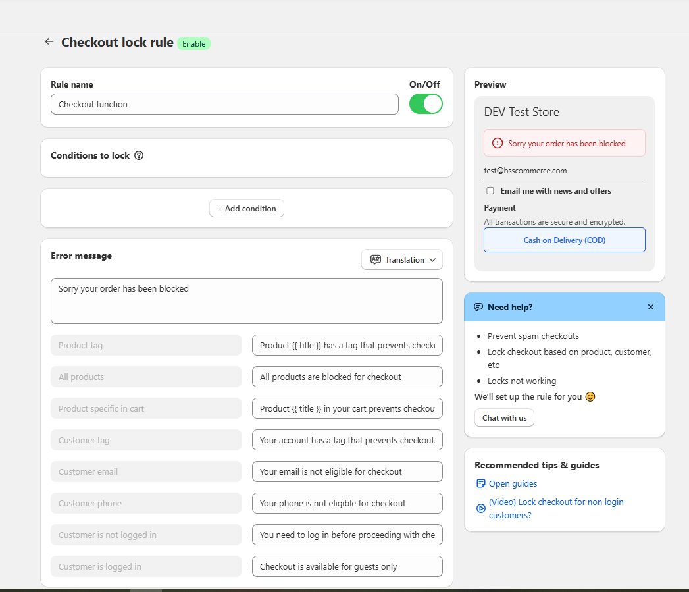
Task: Toggle the rule On/Off switch off
Action: pyautogui.click(x=426, y=103)
